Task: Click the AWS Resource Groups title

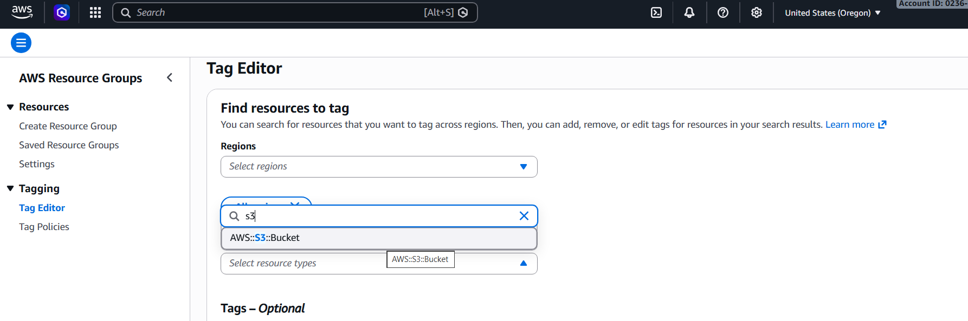Action: (x=80, y=78)
